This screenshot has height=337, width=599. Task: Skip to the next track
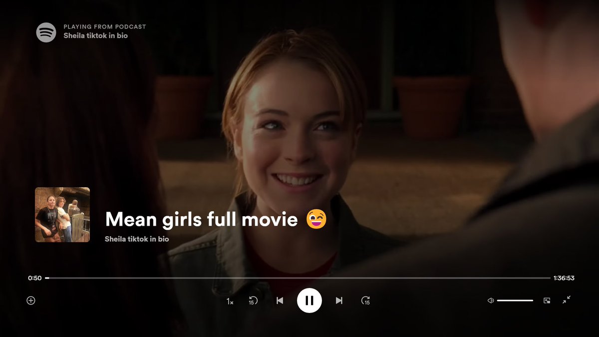point(339,301)
